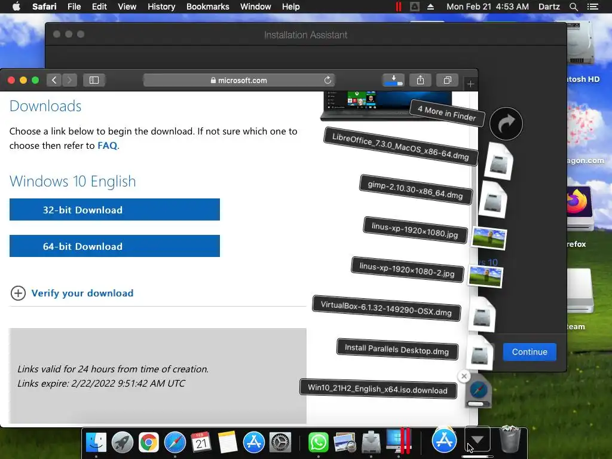Go back in Safari history
Screen dimensions: 612x459
click(x=54, y=80)
